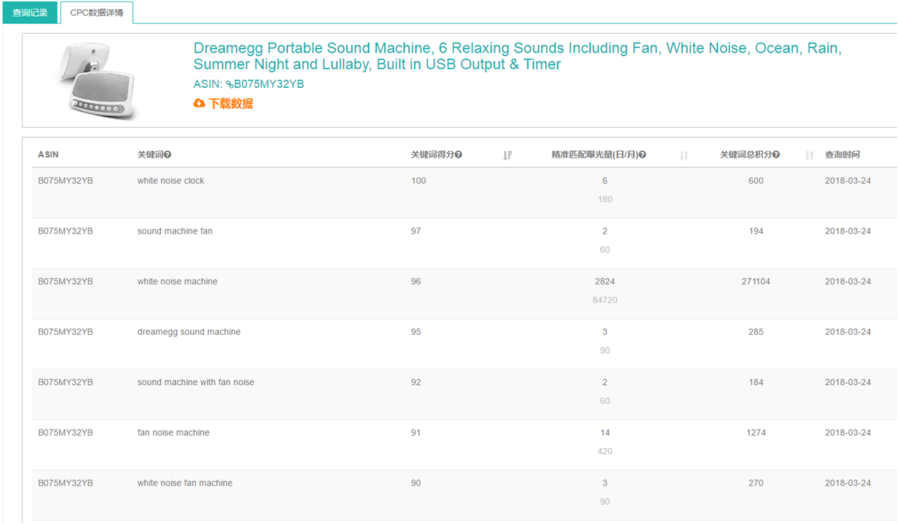Click help icon next to 精准匹配曝光量(日/月)
The width and height of the screenshot is (898, 524).
point(642,155)
